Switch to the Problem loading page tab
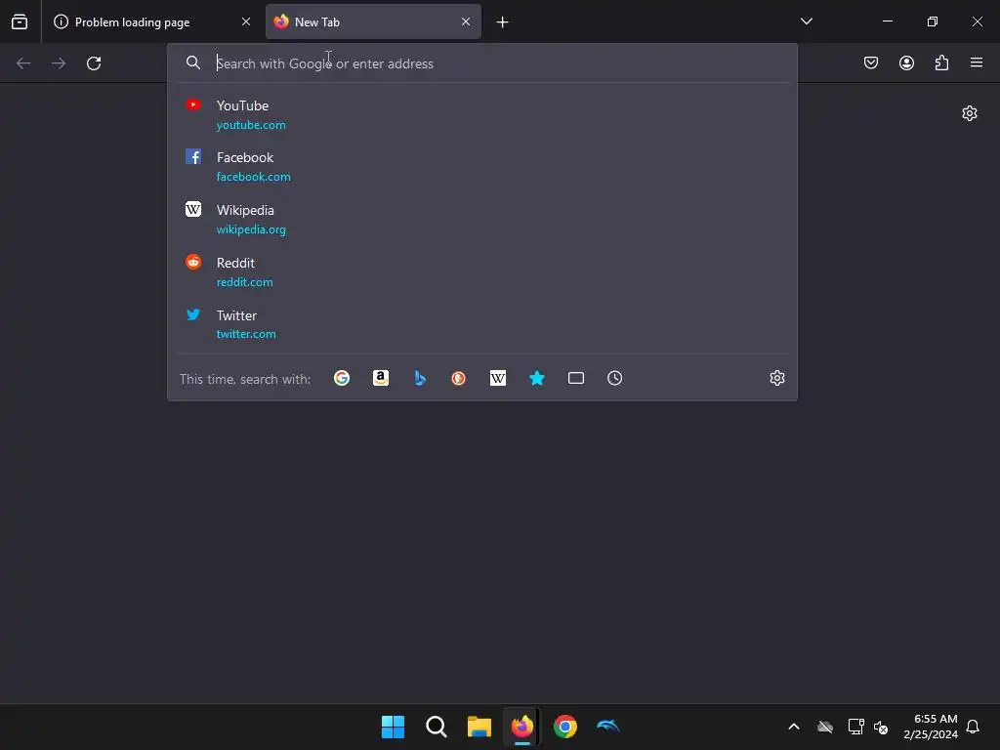Image resolution: width=1000 pixels, height=750 pixels. (x=152, y=21)
